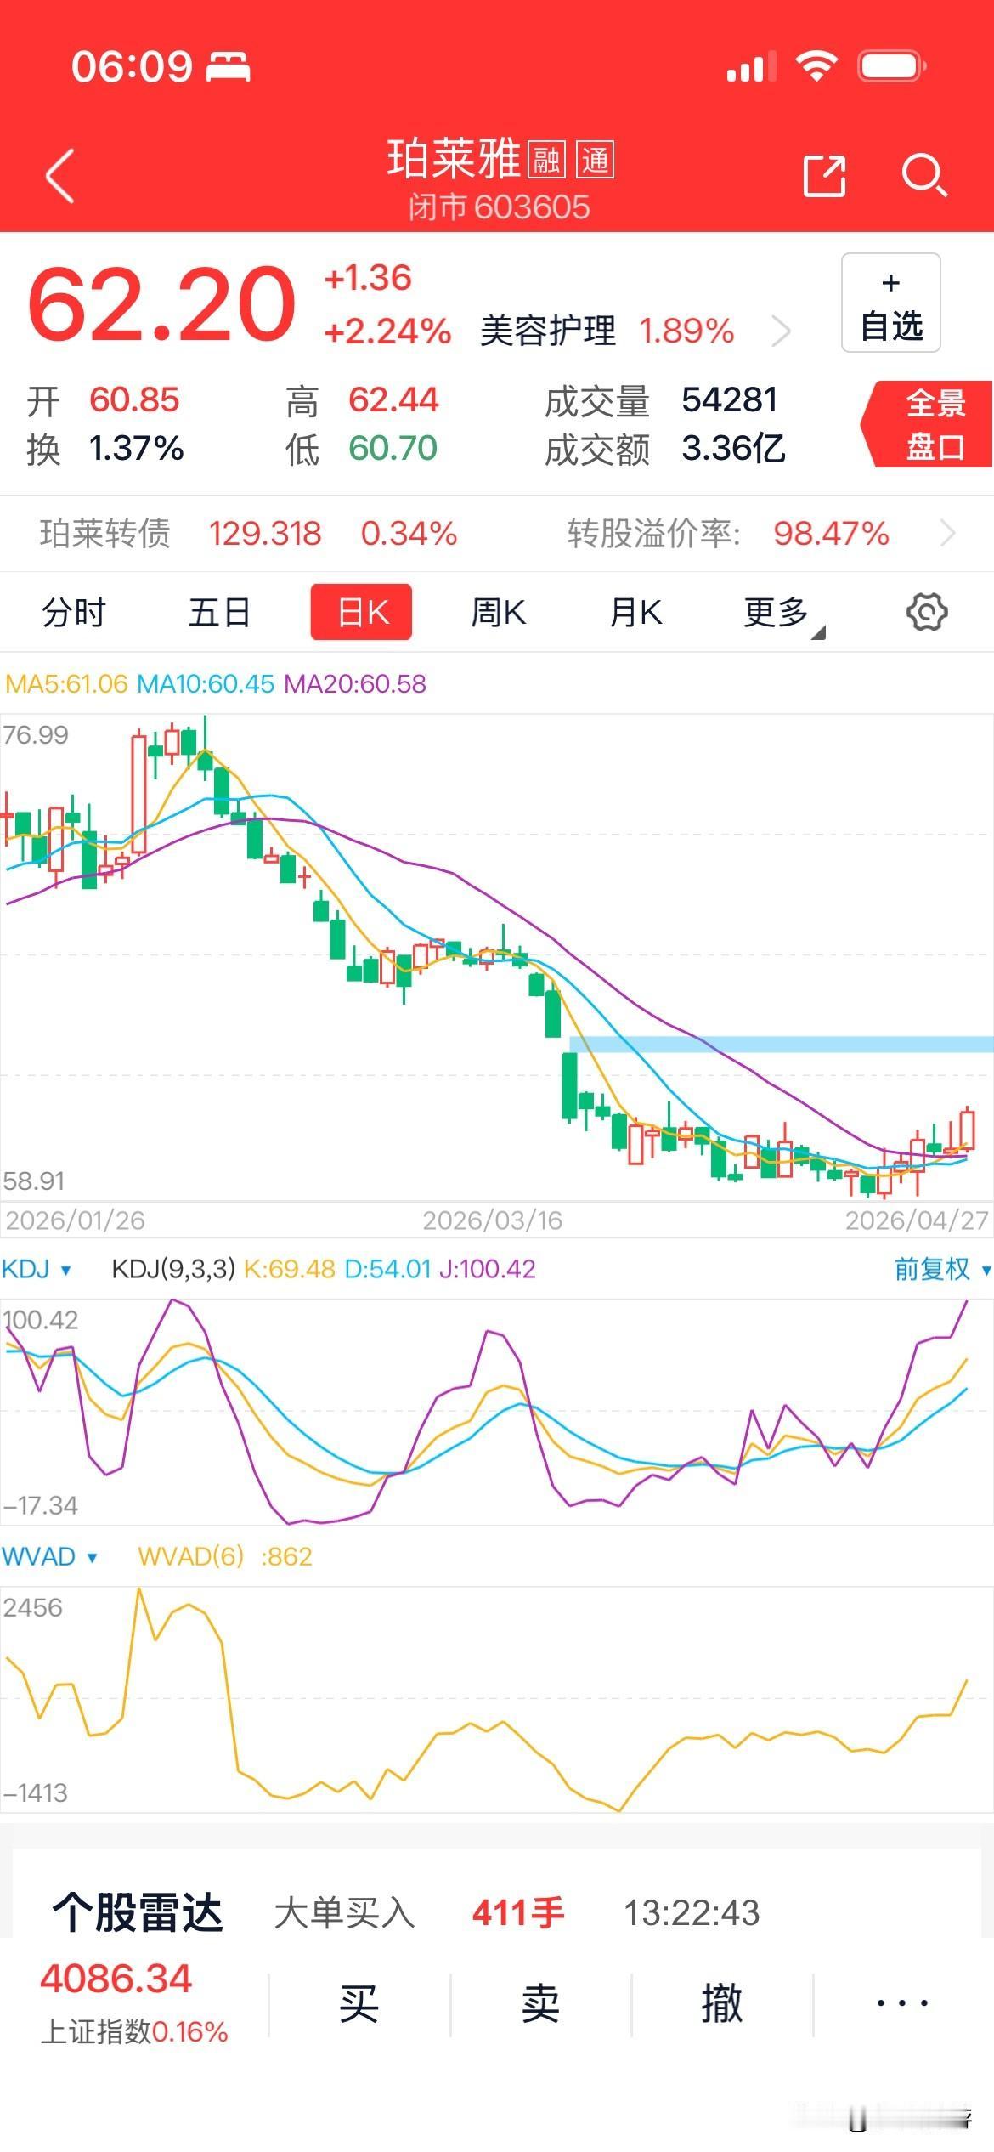This screenshot has height=2152, width=994.
Task: Switch to 五日 five-day tab
Action: [219, 612]
